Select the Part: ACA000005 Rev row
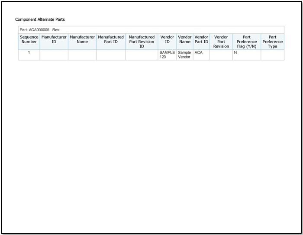The height and width of the screenshot is (235, 303). pyautogui.click(x=39, y=30)
